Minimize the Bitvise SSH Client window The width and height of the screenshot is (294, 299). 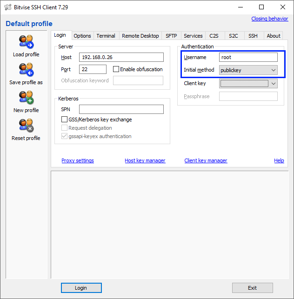click(x=241, y=7)
